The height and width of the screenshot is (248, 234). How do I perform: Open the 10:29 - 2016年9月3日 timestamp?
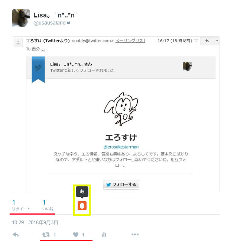tap(35, 222)
